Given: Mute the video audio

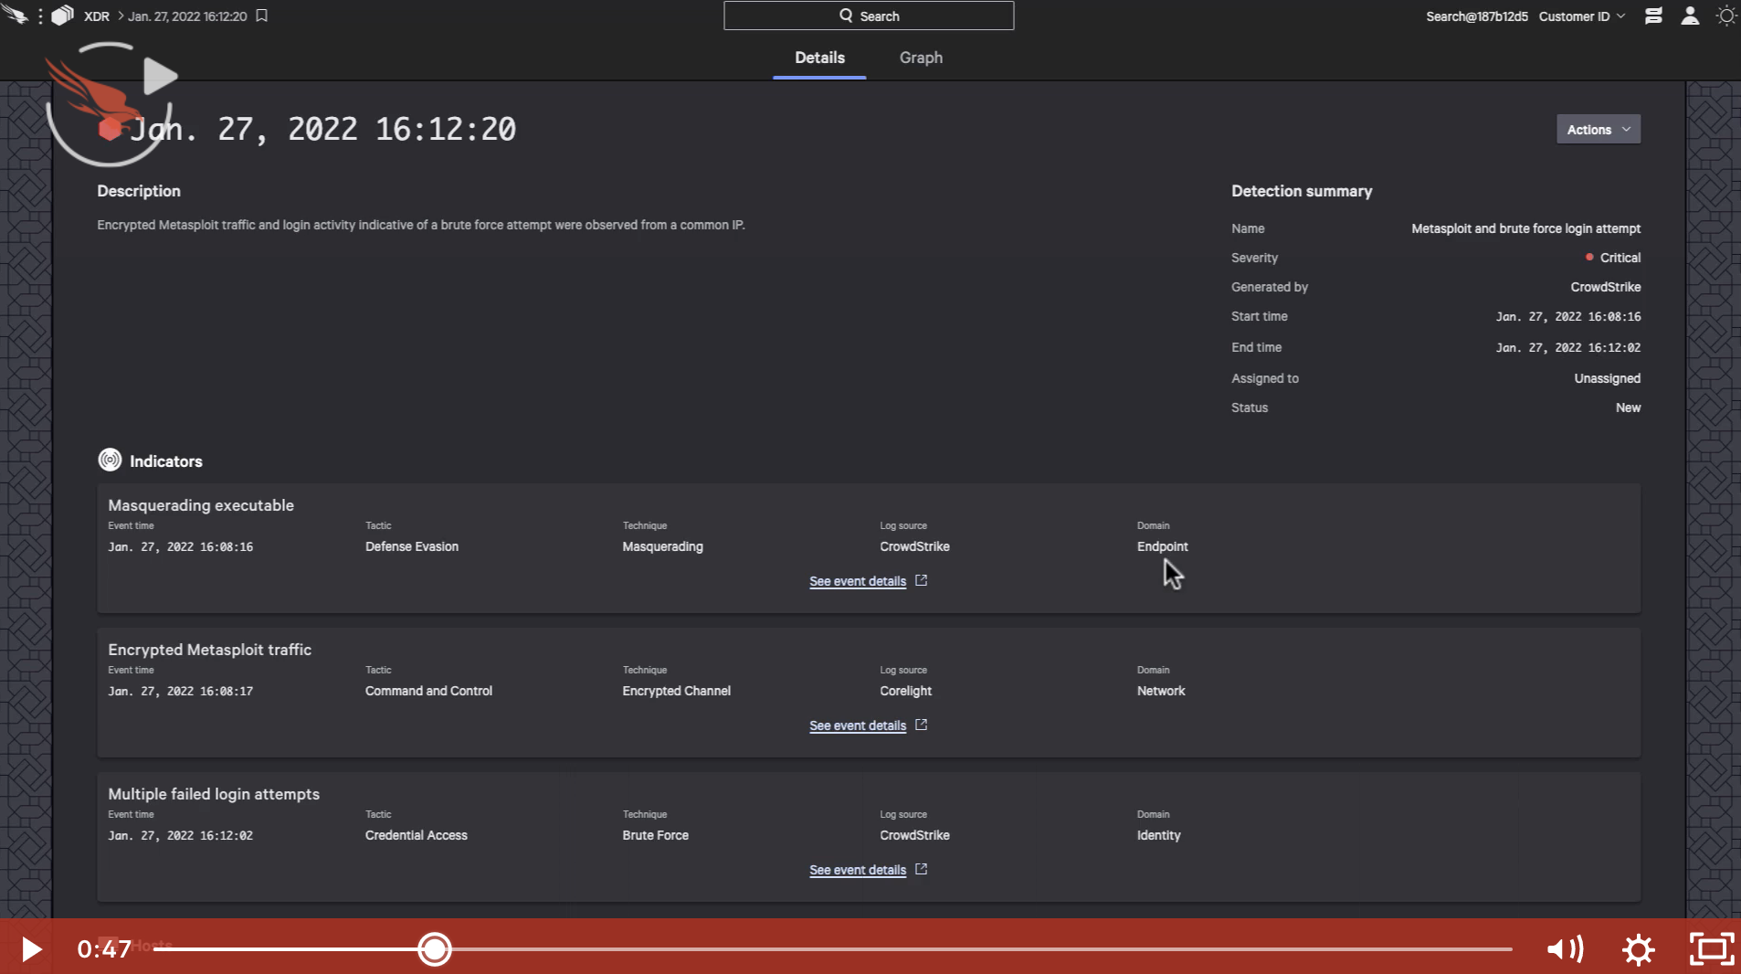Looking at the screenshot, I should point(1565,949).
